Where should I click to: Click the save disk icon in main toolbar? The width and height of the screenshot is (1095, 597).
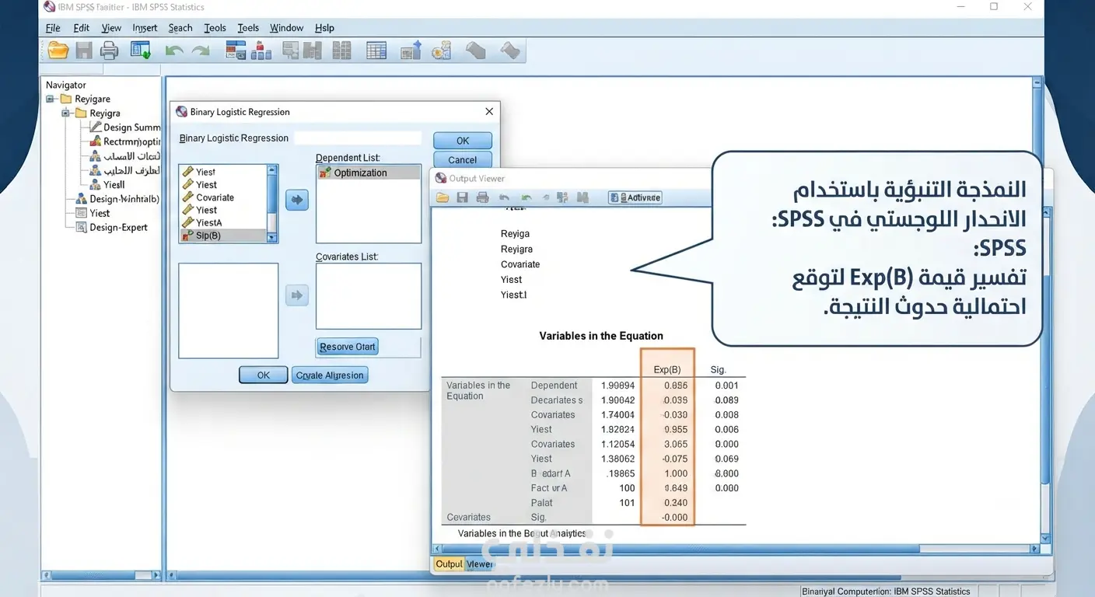[x=84, y=51]
